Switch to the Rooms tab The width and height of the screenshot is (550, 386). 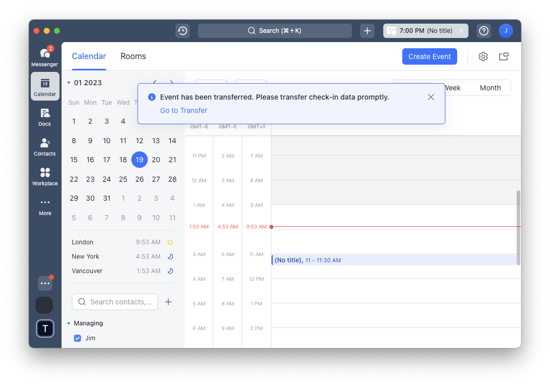133,56
